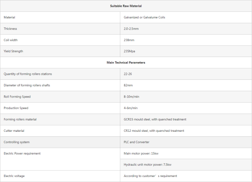
Task: Click the Yield Strength label
Action: 13,52
